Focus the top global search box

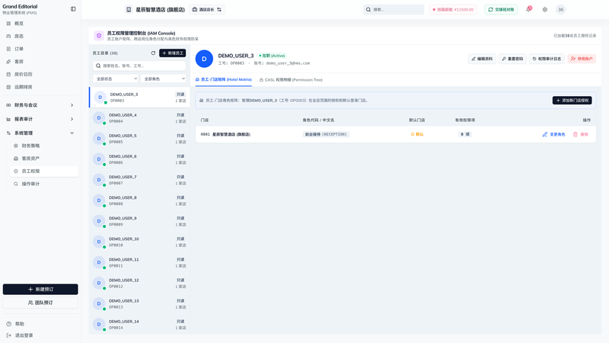click(x=394, y=9)
